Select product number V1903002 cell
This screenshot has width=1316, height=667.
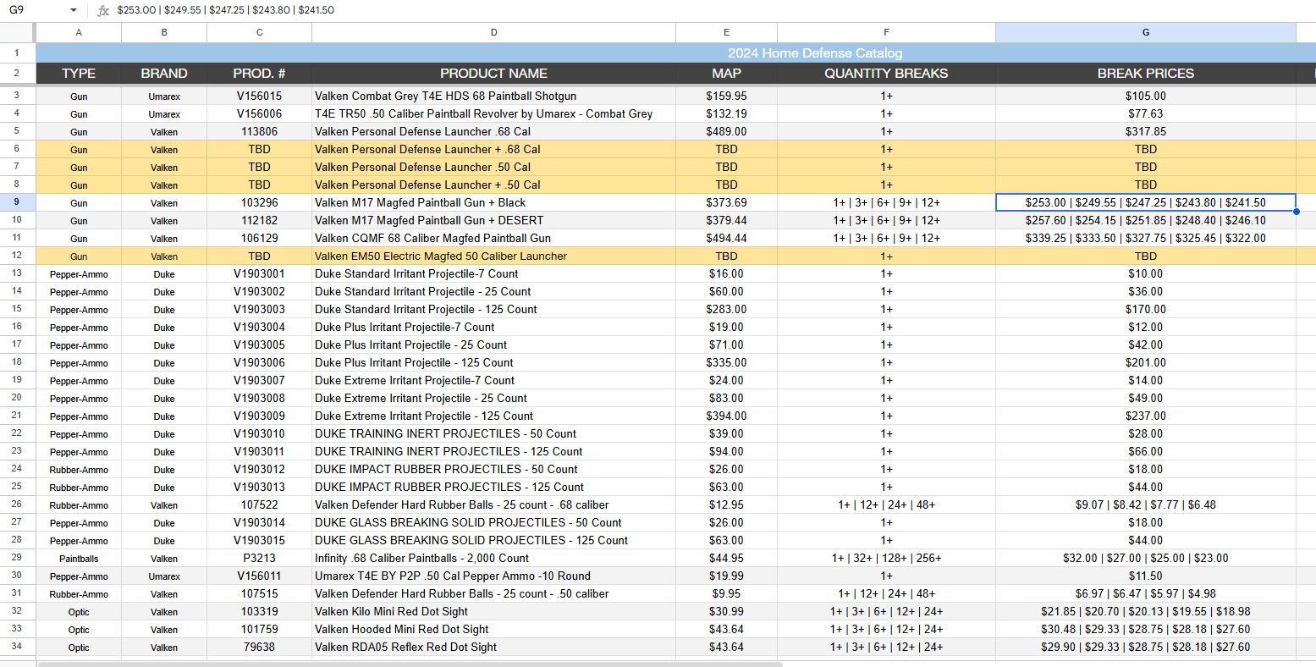[259, 291]
